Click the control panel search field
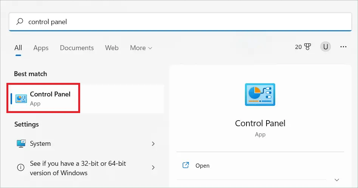This screenshot has height=188, width=358. [180, 22]
